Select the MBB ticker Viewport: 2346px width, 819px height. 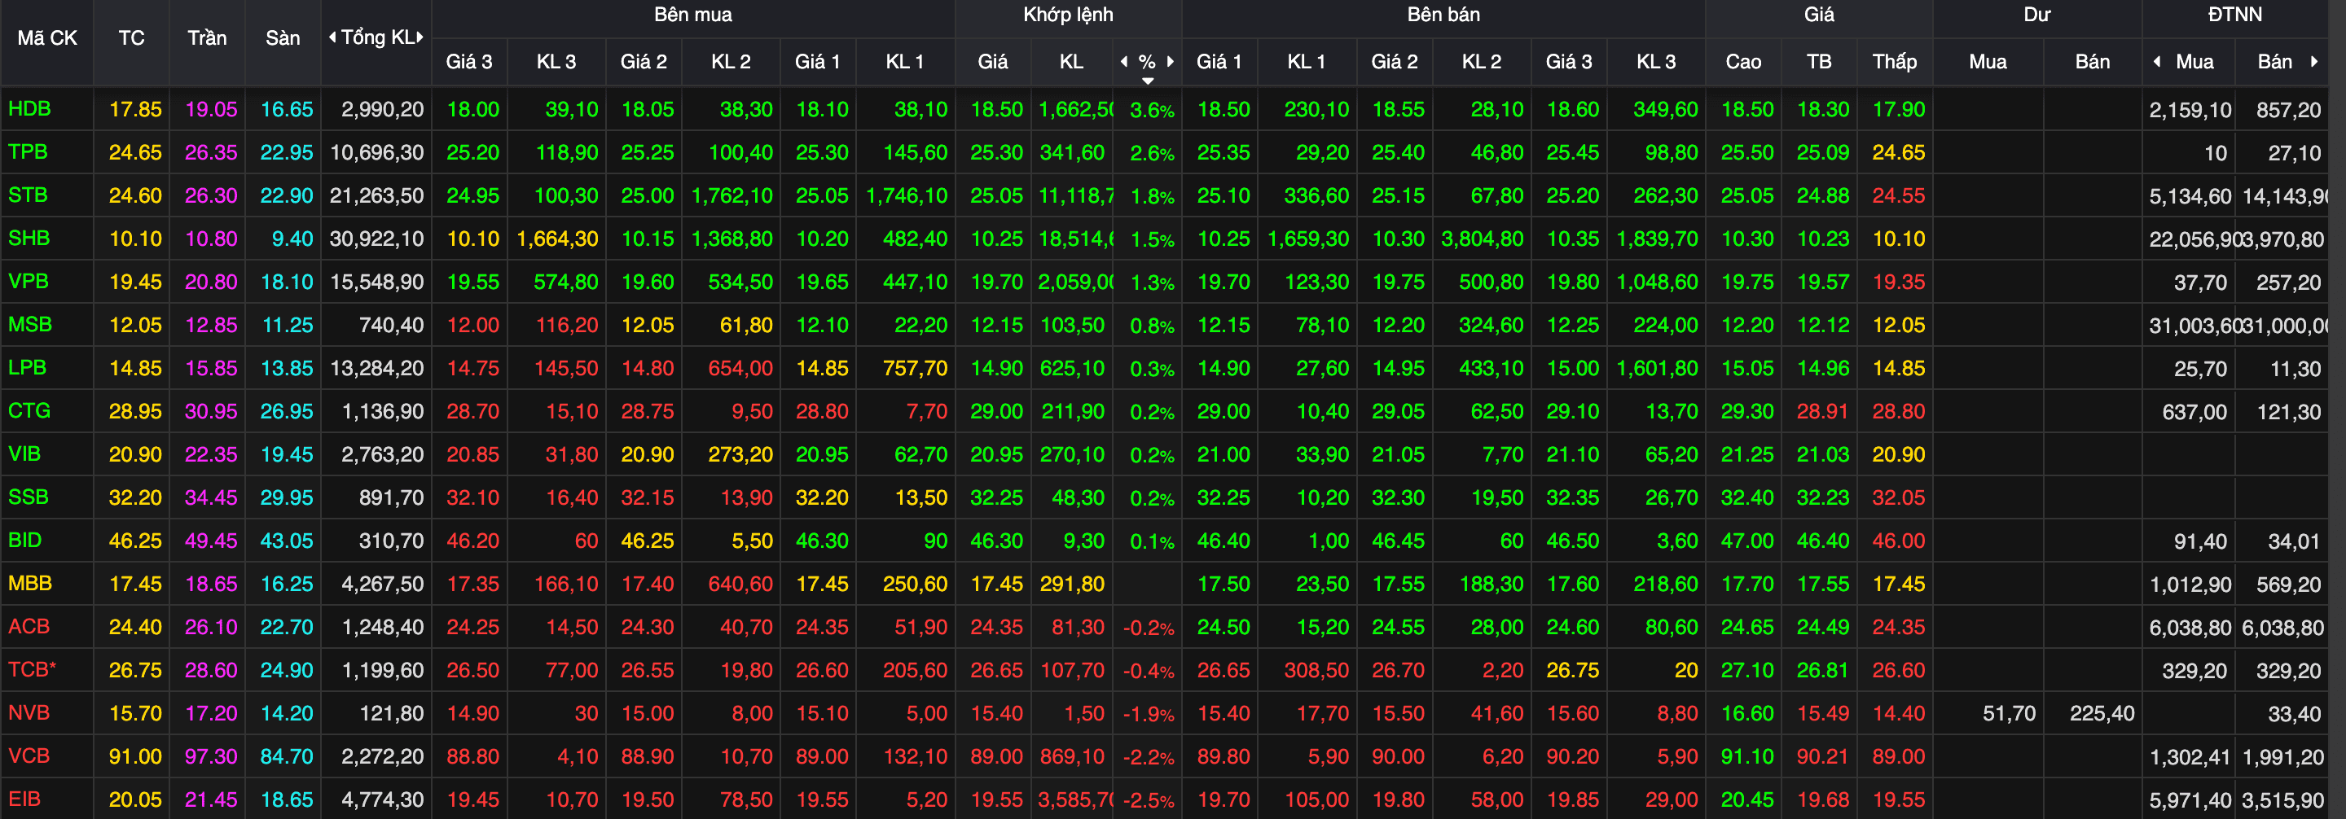coord(29,583)
